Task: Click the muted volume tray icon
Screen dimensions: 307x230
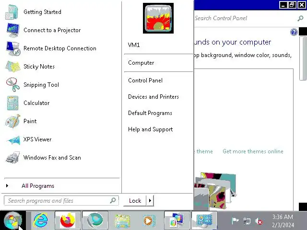Action: pos(259,221)
